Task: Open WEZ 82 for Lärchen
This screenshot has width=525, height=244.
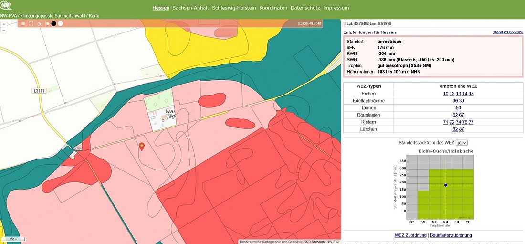Action: tap(455, 129)
